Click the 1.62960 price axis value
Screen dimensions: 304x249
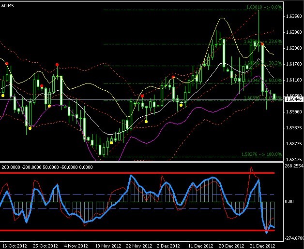(294, 32)
